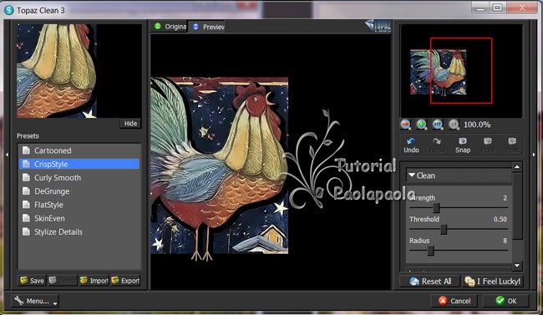
Task: Undo the last change
Action: point(411,145)
